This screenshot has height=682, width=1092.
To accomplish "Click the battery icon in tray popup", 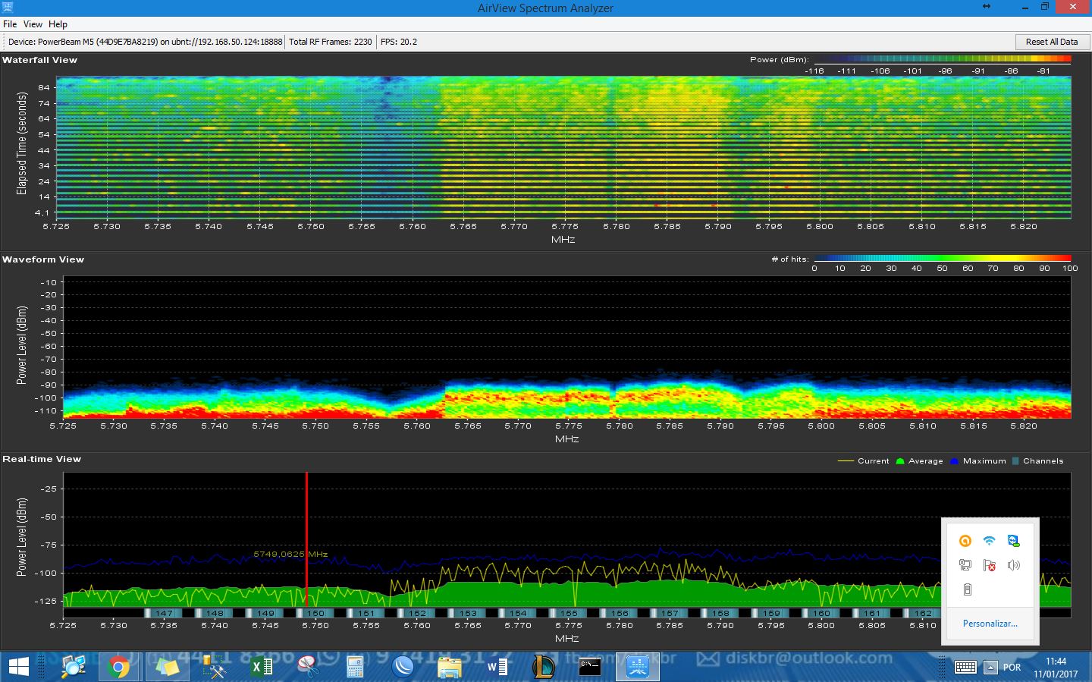I will click(967, 589).
